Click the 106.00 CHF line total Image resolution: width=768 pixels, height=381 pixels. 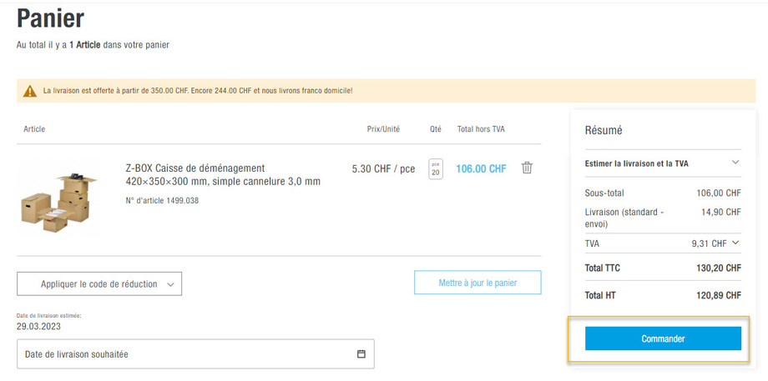coord(481,168)
